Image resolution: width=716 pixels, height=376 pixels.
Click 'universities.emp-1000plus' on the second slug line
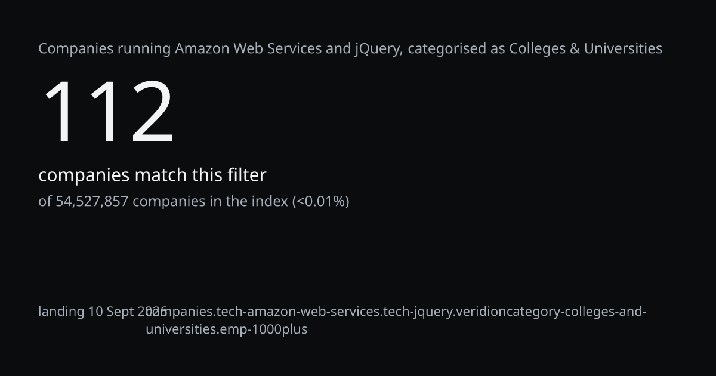227,329
